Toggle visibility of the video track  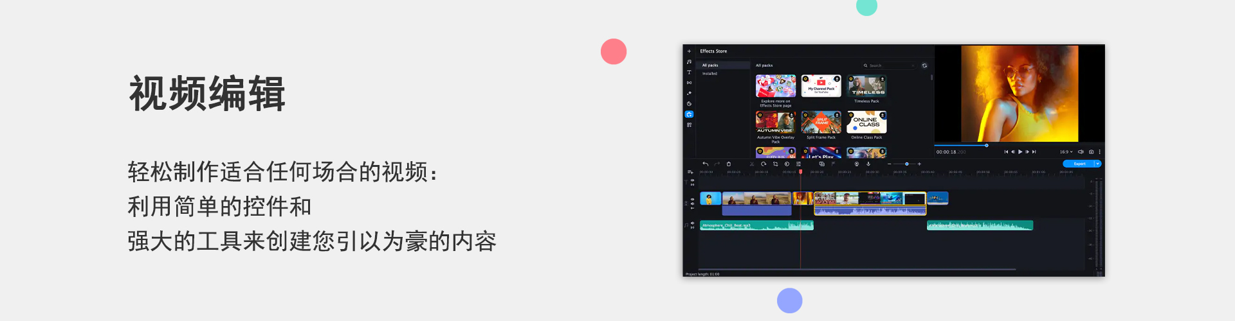click(x=692, y=199)
